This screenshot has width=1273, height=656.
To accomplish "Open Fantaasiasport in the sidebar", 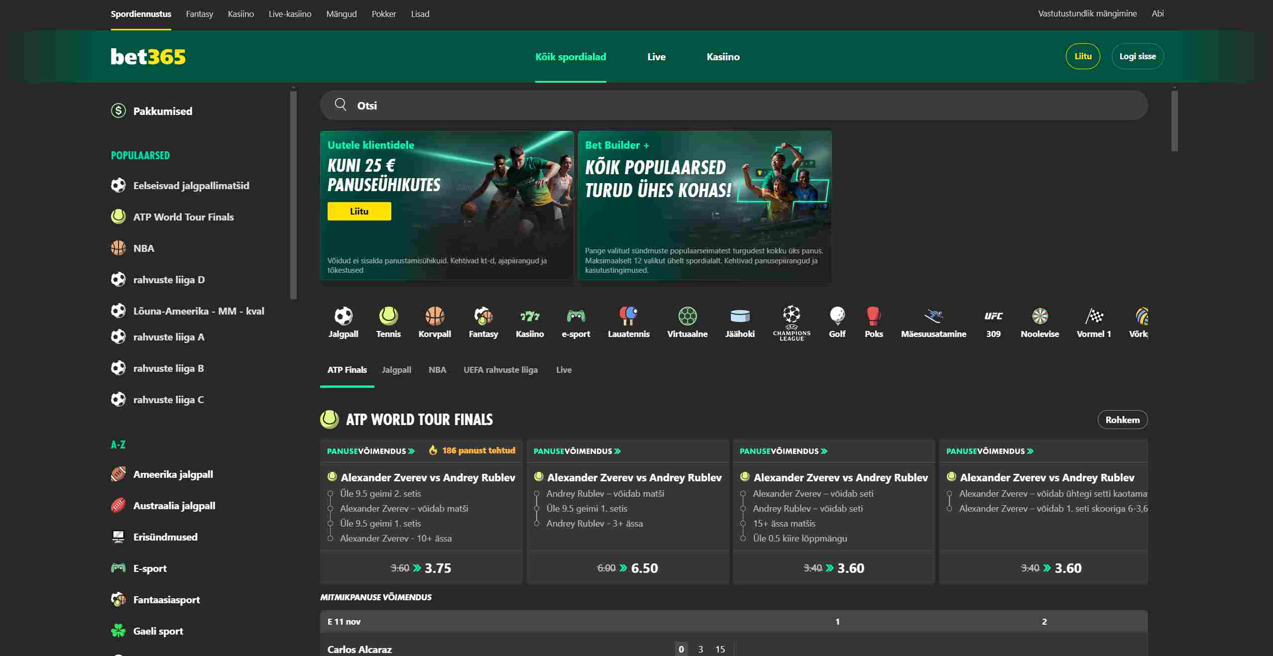I will click(166, 599).
